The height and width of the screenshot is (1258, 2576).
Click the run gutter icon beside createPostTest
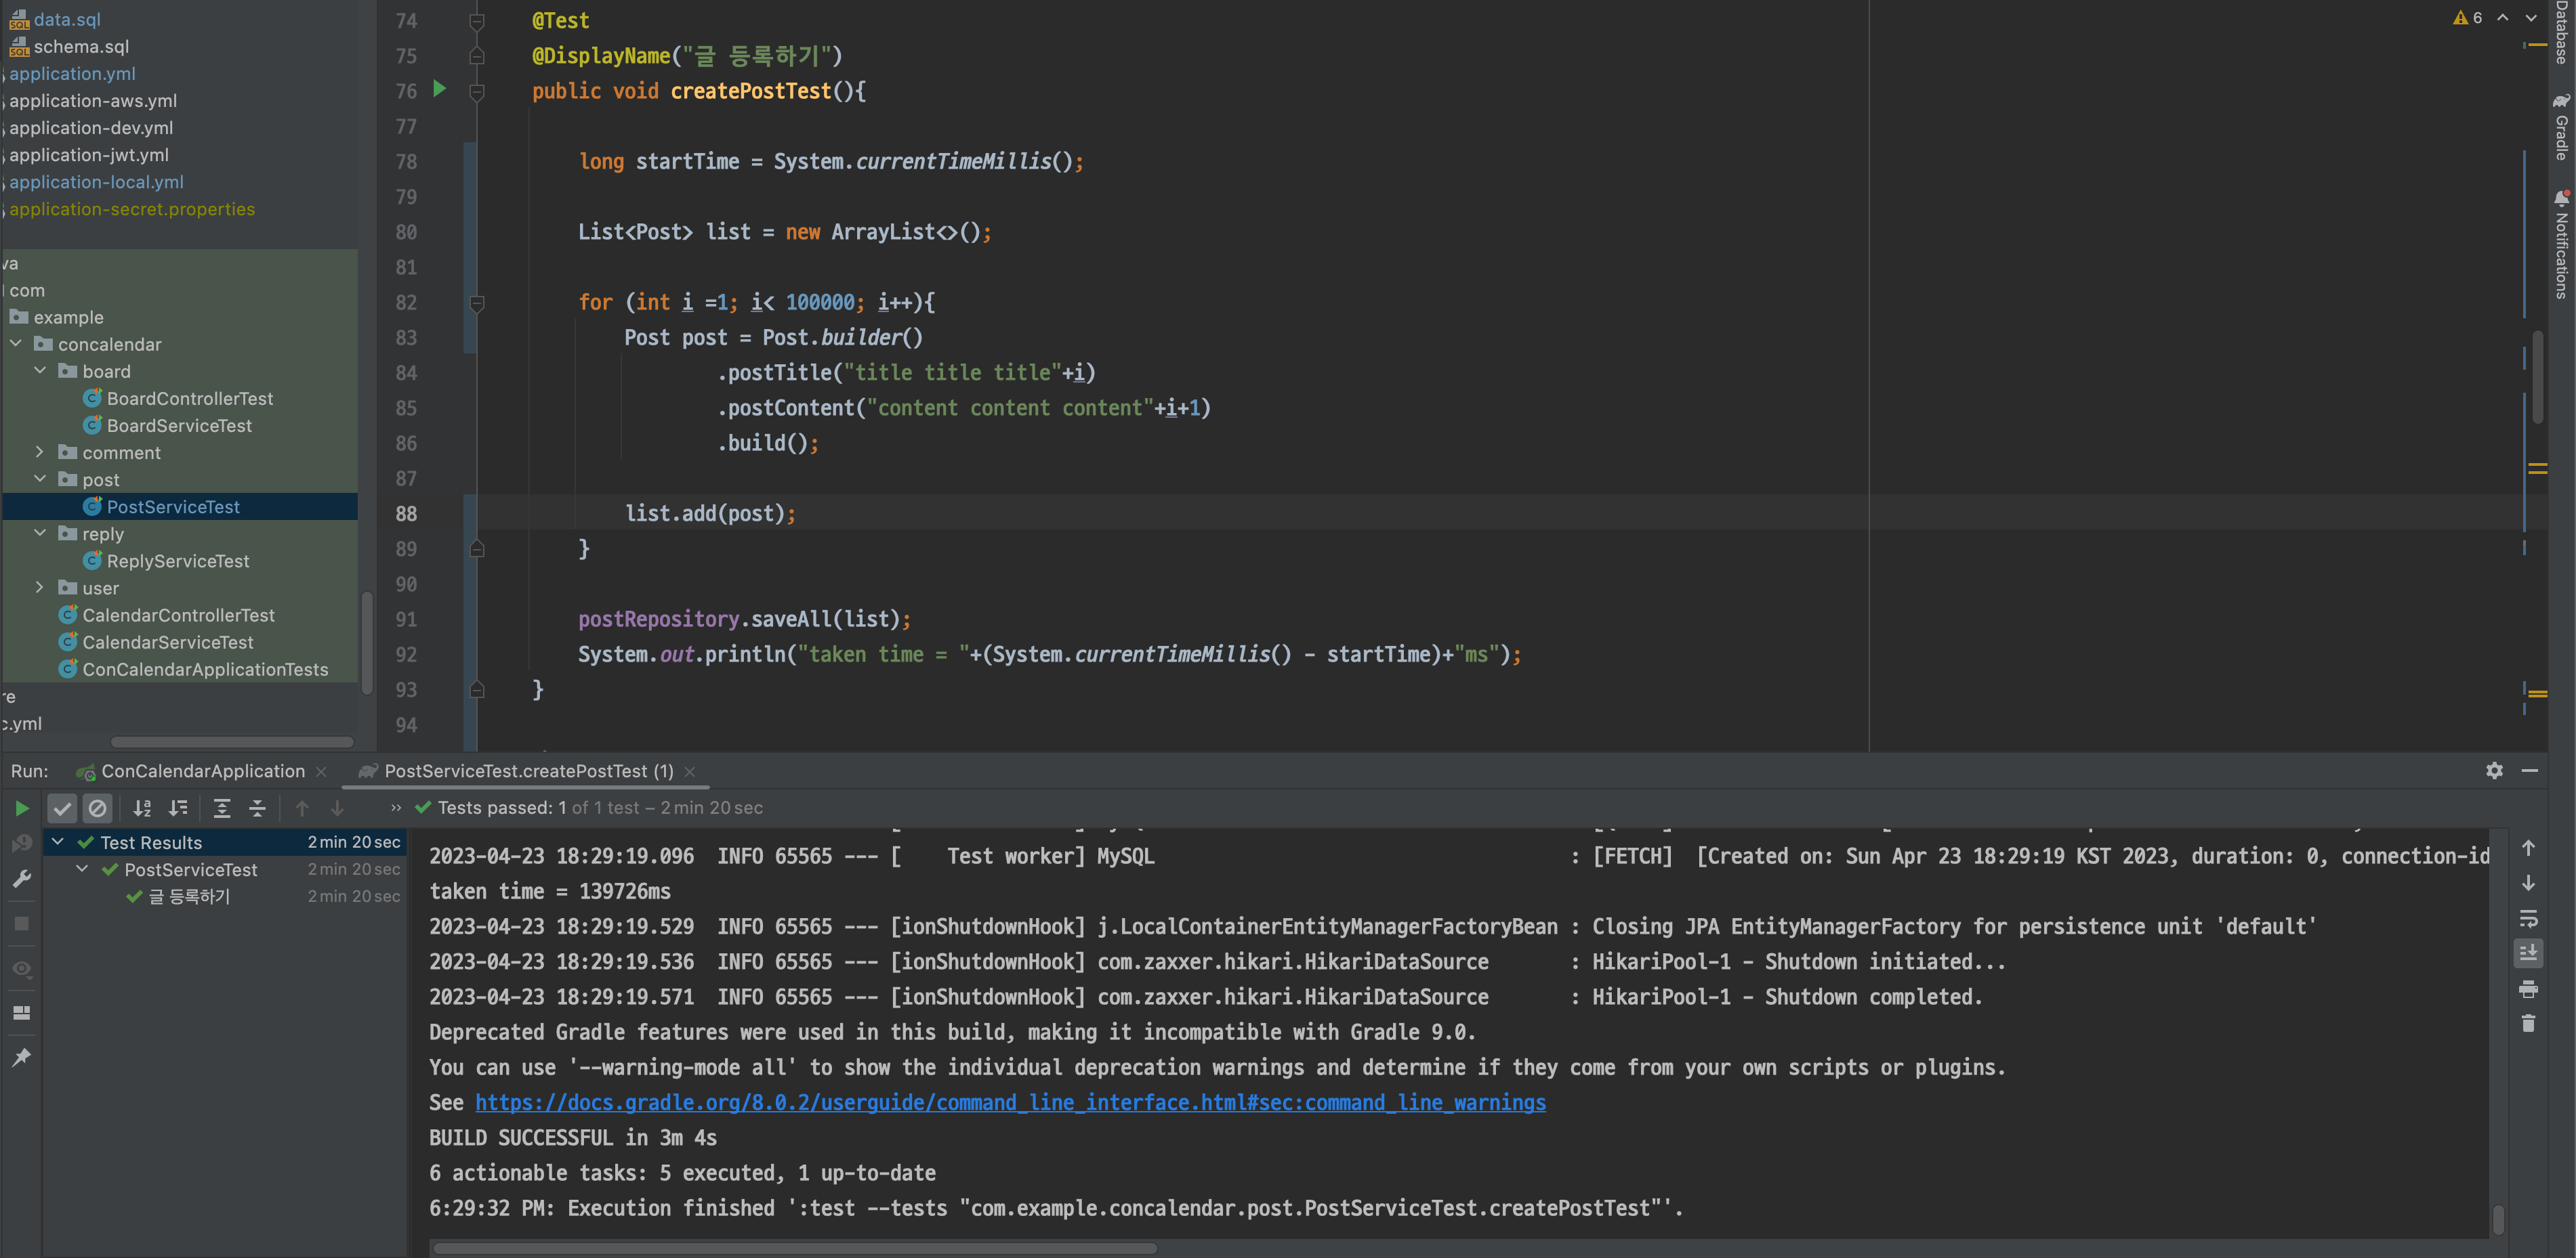(439, 89)
